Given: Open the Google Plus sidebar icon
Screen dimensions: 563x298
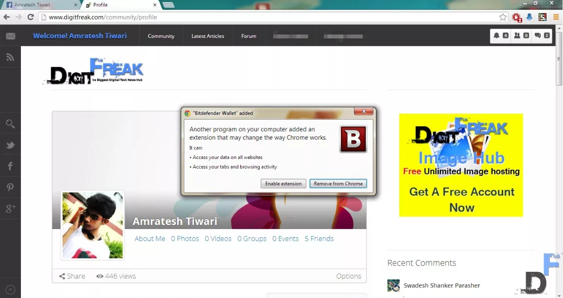Looking at the screenshot, I should pyautogui.click(x=10, y=208).
